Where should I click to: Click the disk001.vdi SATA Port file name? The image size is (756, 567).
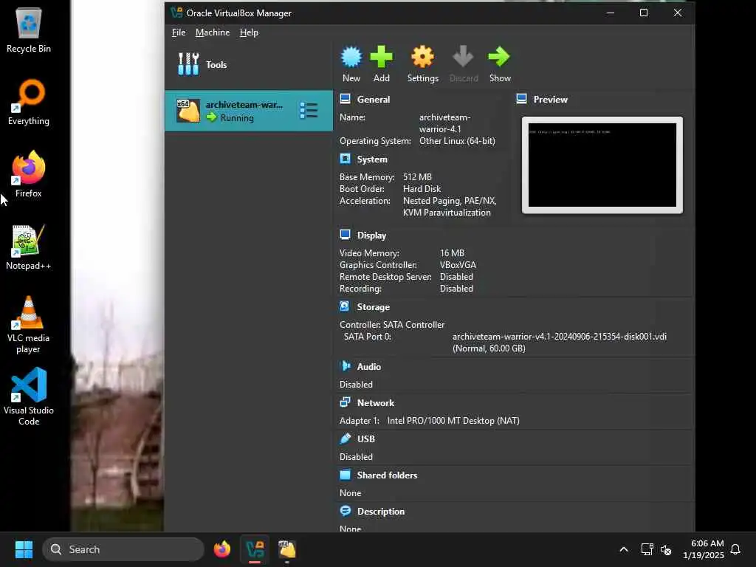pyautogui.click(x=560, y=337)
